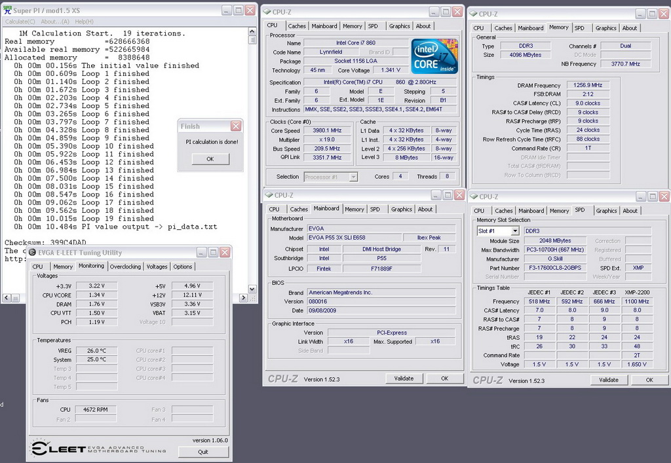The height and width of the screenshot is (463, 671).
Task: Click Super PI vertical scrollbar down arrow
Action: [x=252, y=289]
